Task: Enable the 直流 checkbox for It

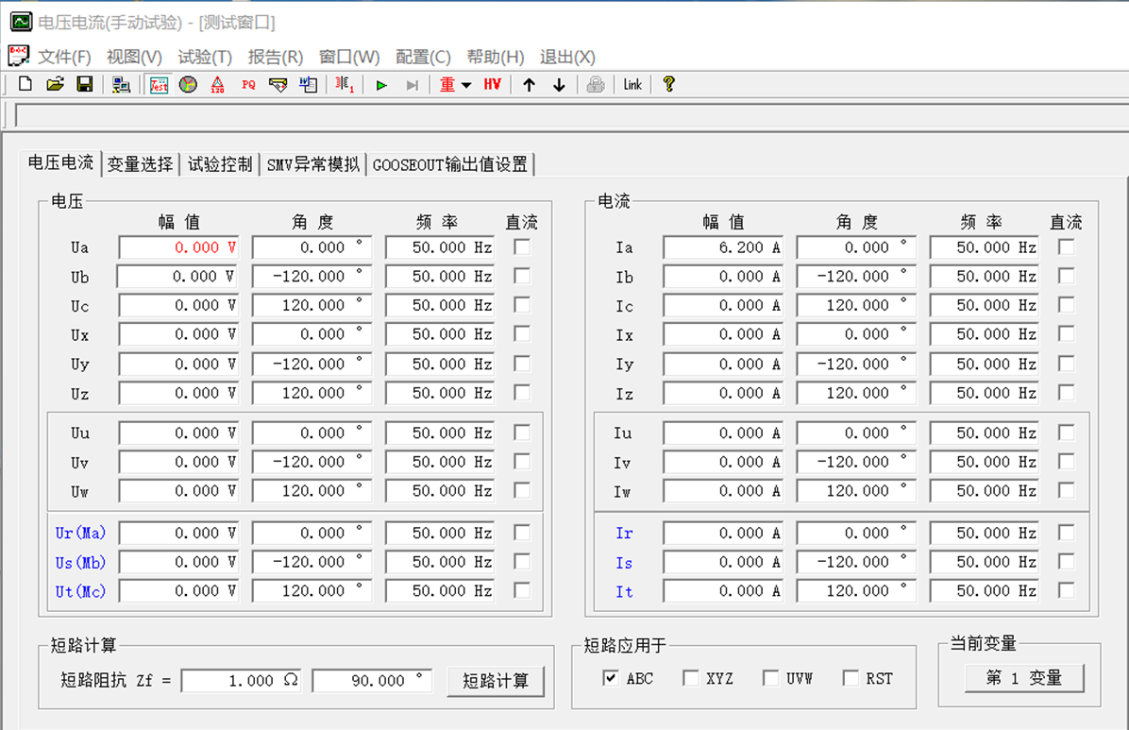Action: point(1067,591)
